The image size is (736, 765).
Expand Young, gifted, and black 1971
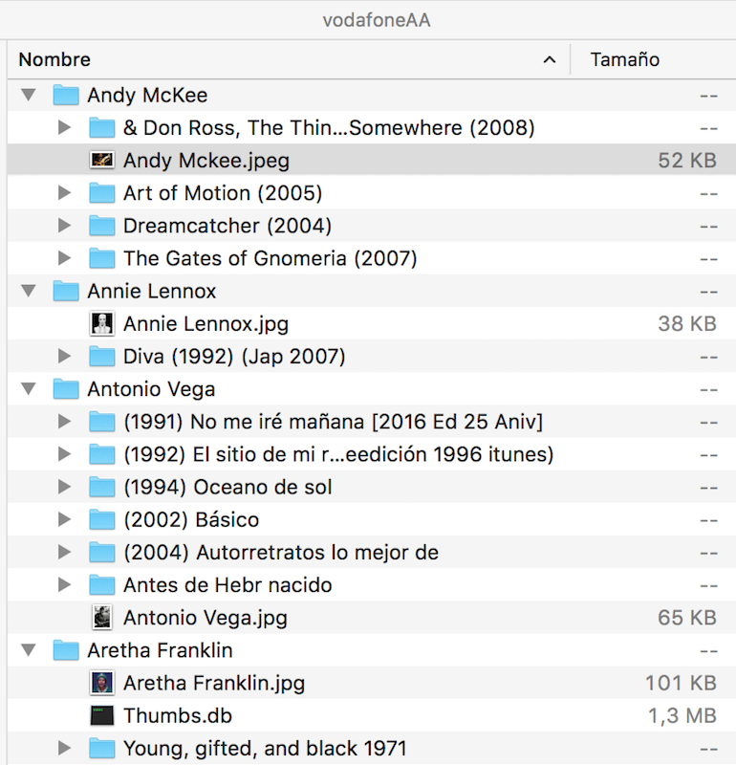[64, 748]
